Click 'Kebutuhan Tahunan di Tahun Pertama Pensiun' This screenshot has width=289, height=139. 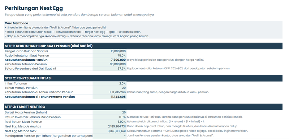39,92
